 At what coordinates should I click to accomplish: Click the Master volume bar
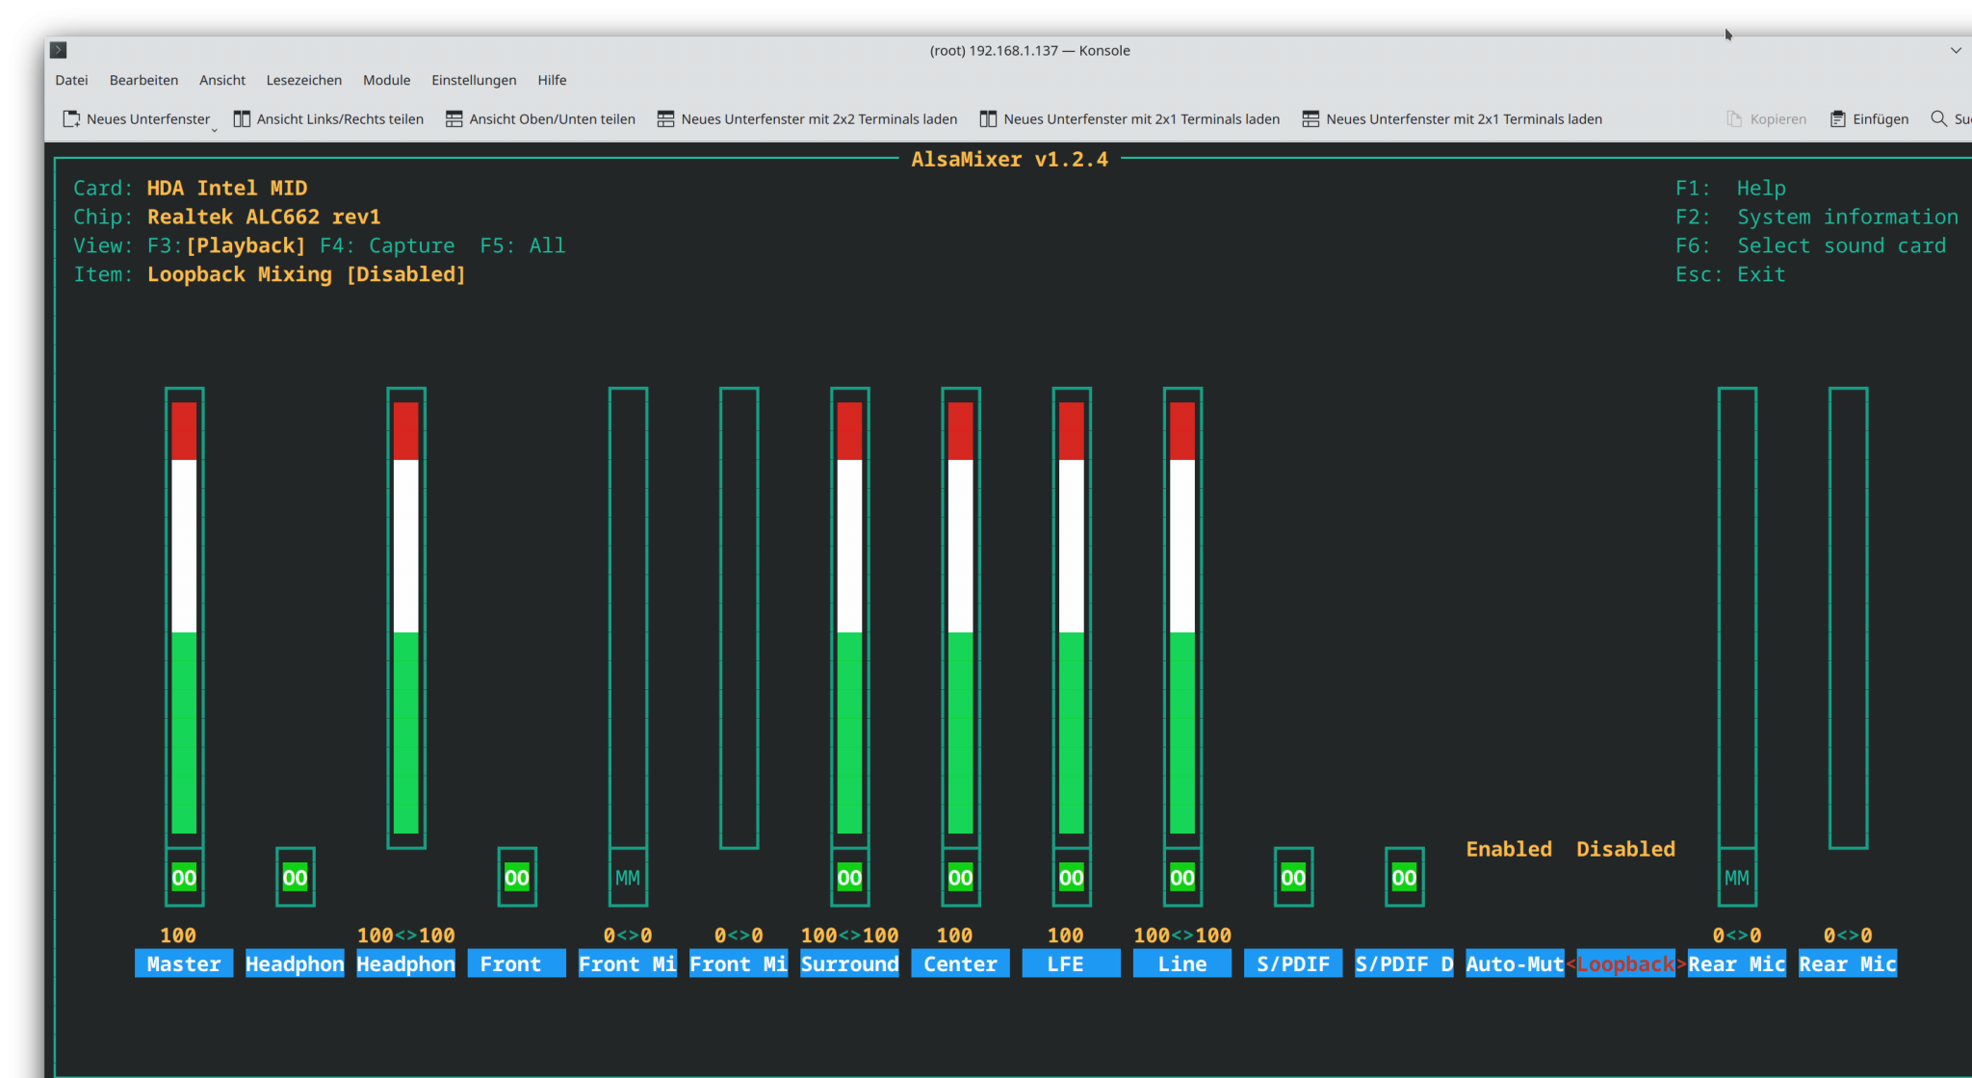coord(184,618)
